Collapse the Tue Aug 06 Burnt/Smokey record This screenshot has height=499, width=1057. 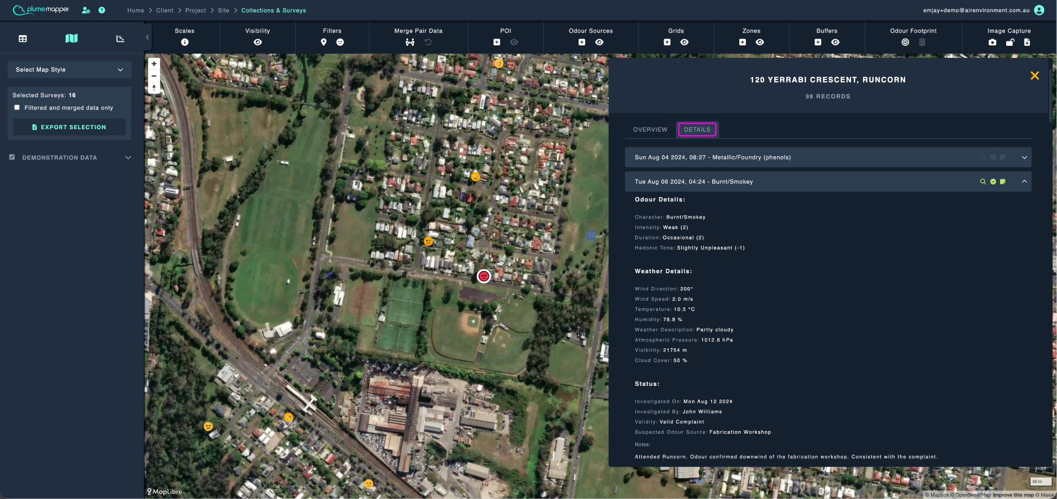[x=1024, y=182]
